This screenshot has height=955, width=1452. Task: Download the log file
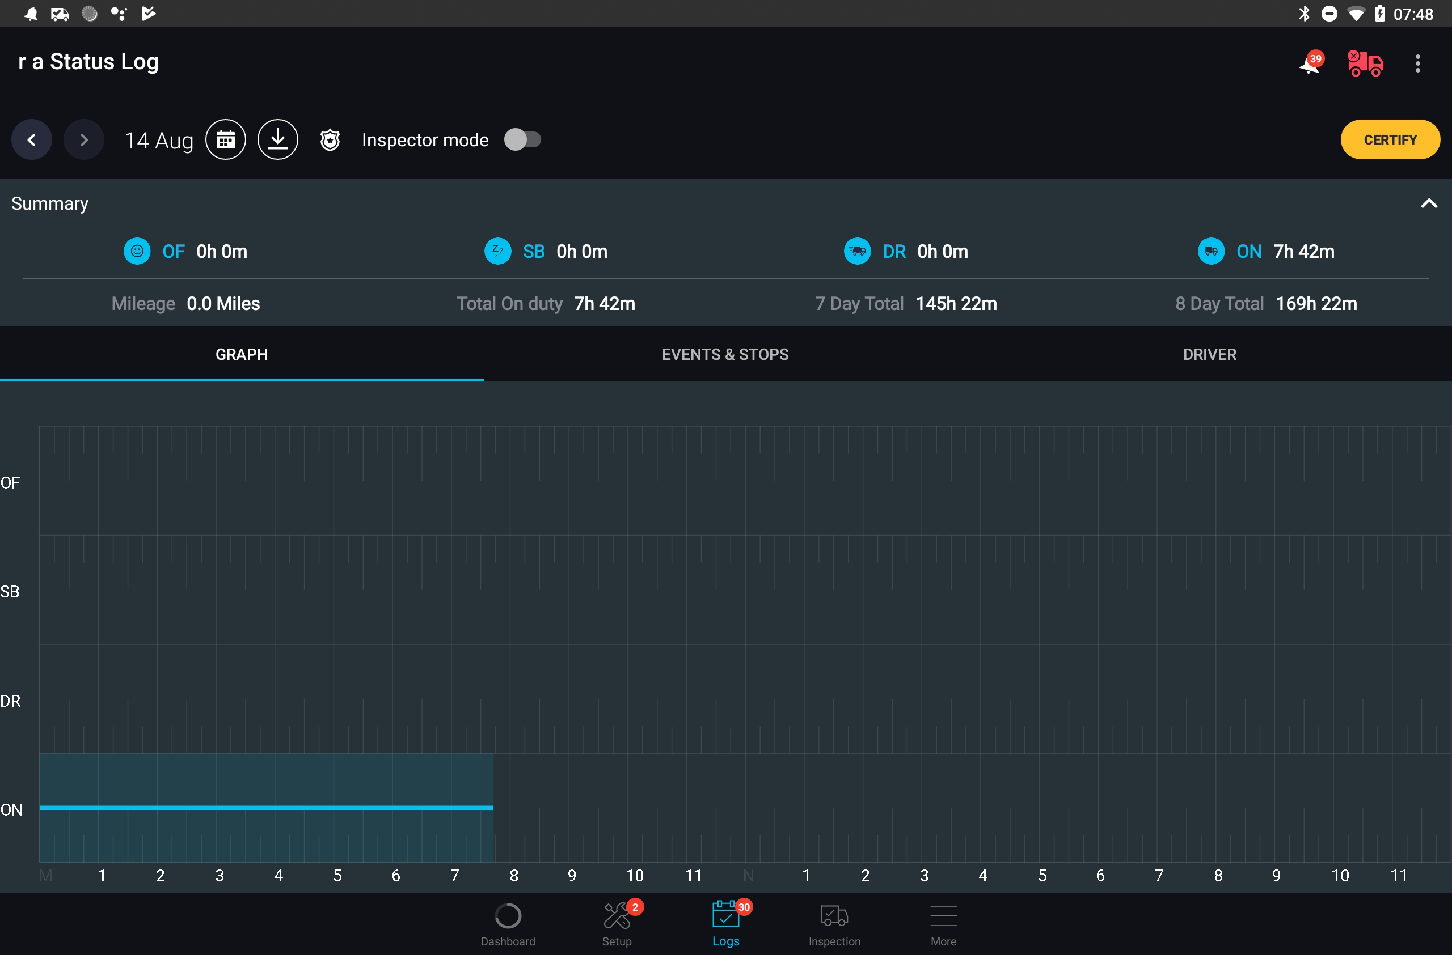pos(278,140)
